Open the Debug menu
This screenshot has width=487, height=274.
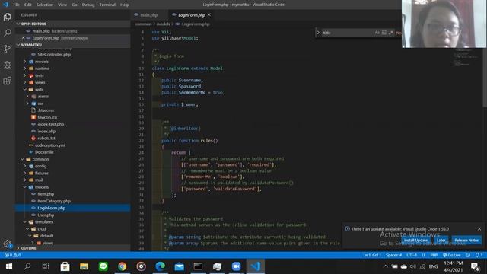(x=88, y=5)
